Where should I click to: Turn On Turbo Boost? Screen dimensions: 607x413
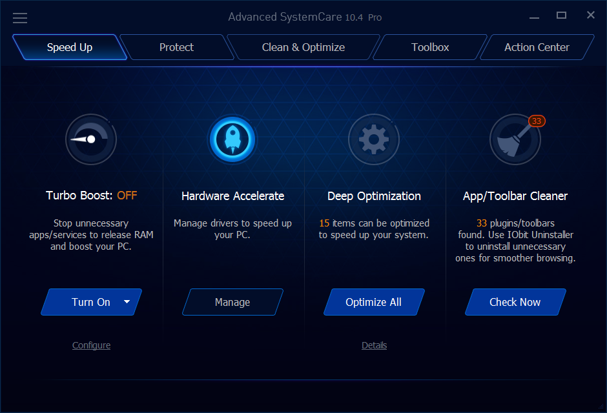(x=91, y=302)
